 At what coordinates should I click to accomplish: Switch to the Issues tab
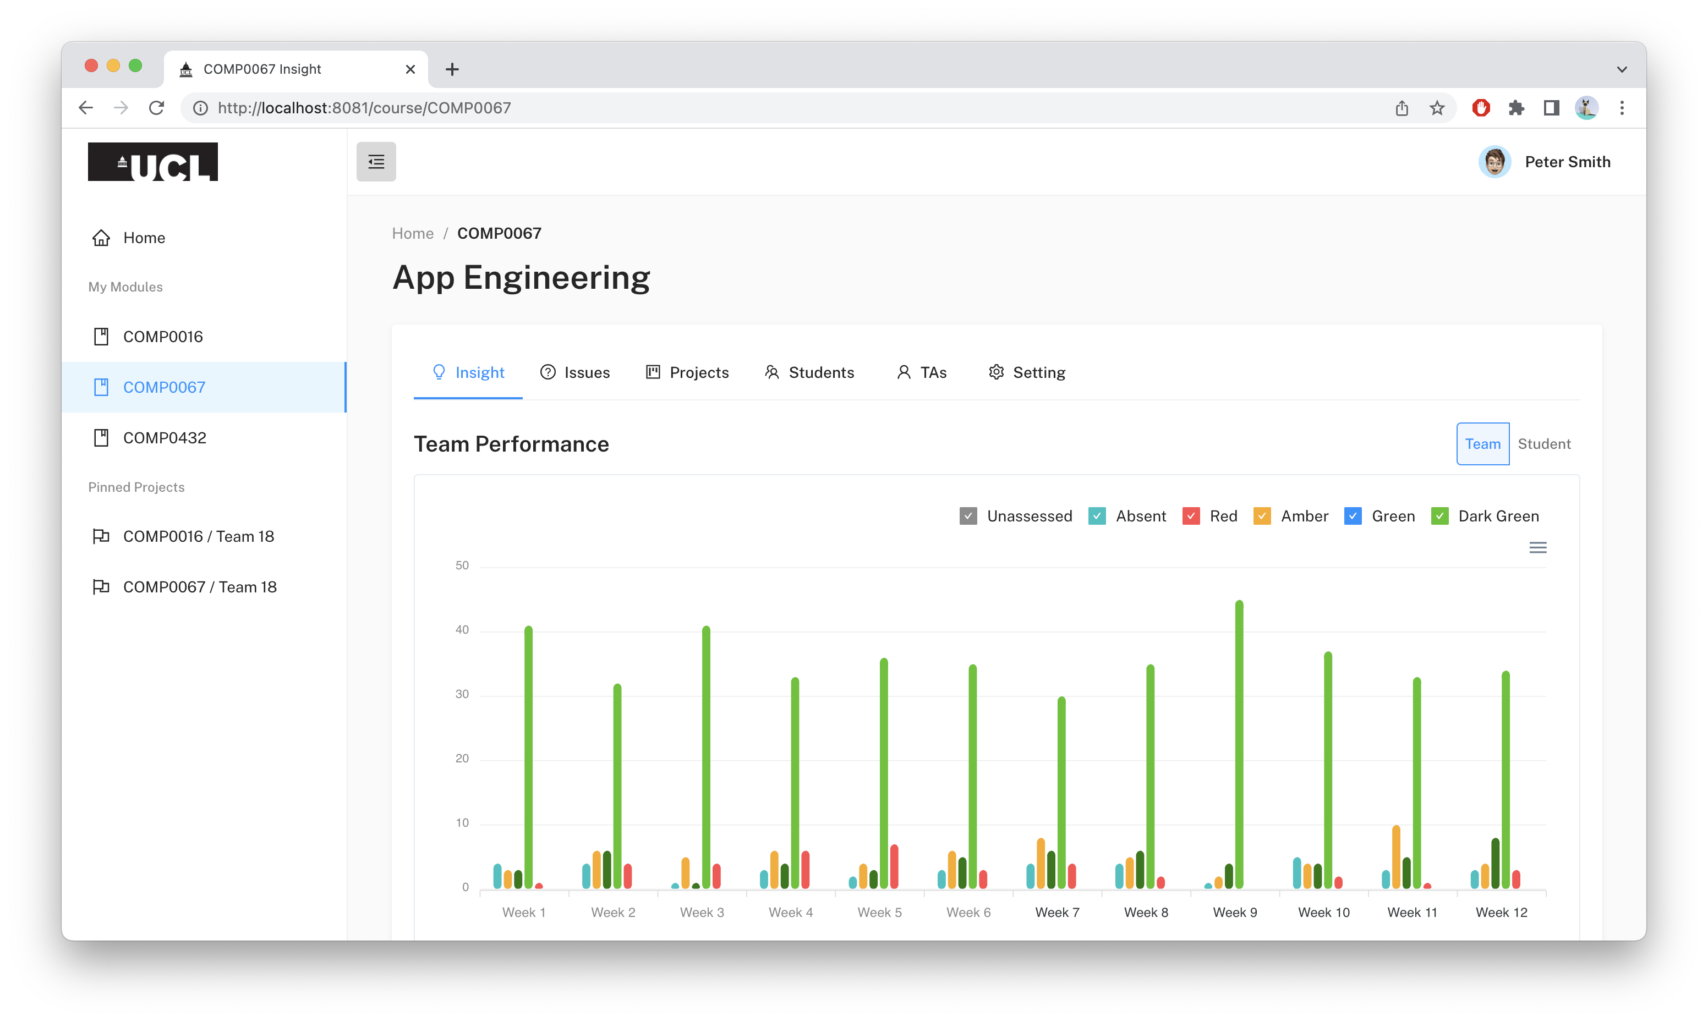coord(575,372)
